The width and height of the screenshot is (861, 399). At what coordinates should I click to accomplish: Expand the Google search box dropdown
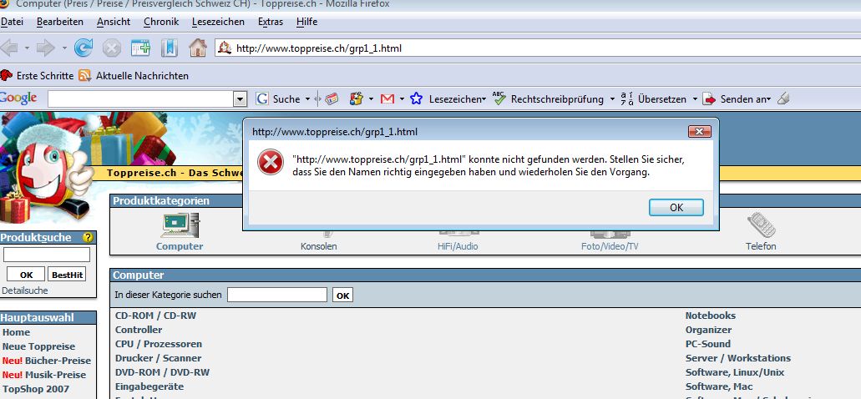point(241,98)
